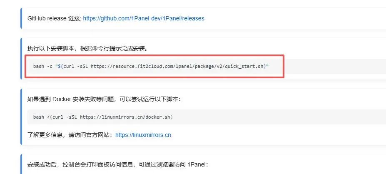Click the word 'Docker' in the troubleshooting paragraph
The width and height of the screenshot is (386, 174).
(x=62, y=99)
